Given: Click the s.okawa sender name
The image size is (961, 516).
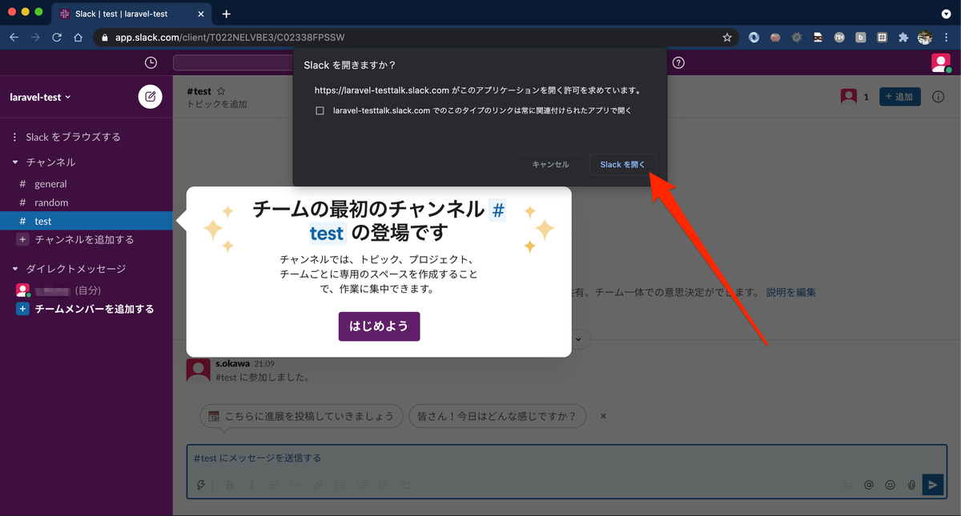Looking at the screenshot, I should click(233, 363).
